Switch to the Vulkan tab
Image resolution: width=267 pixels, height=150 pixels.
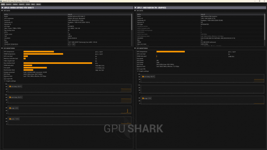click(15, 4)
